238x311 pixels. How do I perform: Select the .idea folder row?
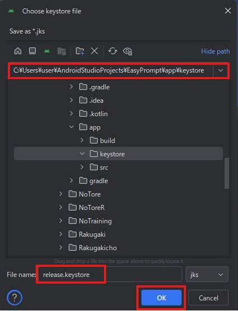(x=118, y=100)
